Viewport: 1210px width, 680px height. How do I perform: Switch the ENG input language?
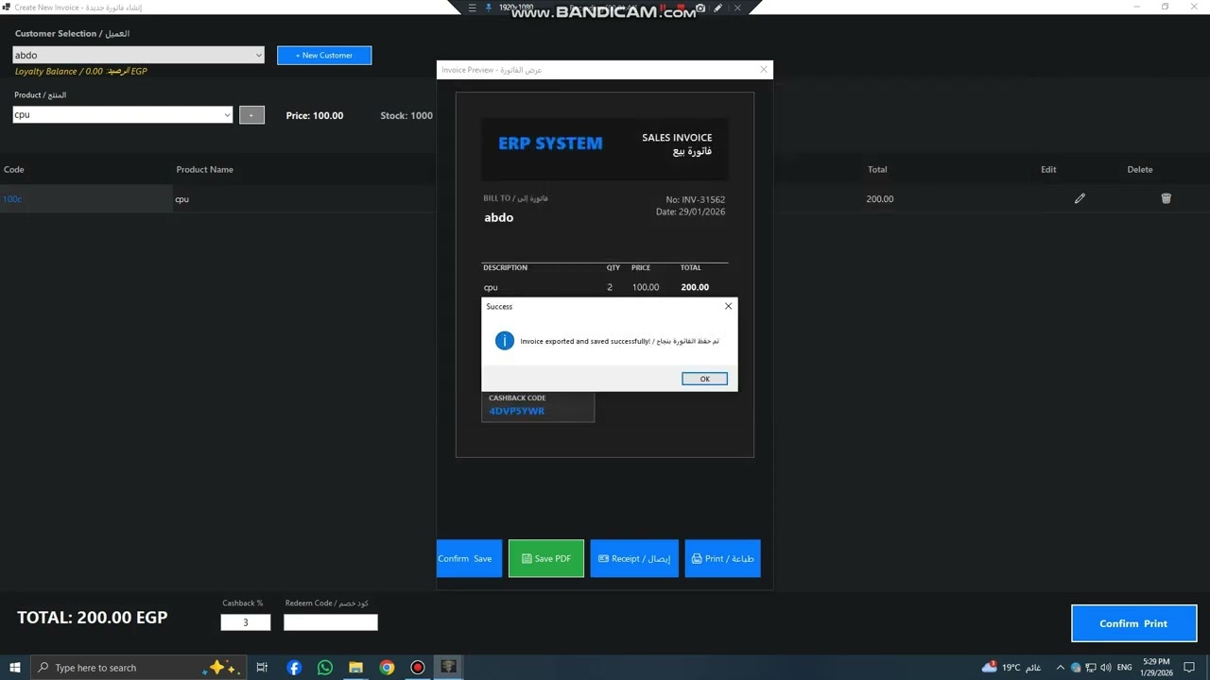pos(1124,668)
